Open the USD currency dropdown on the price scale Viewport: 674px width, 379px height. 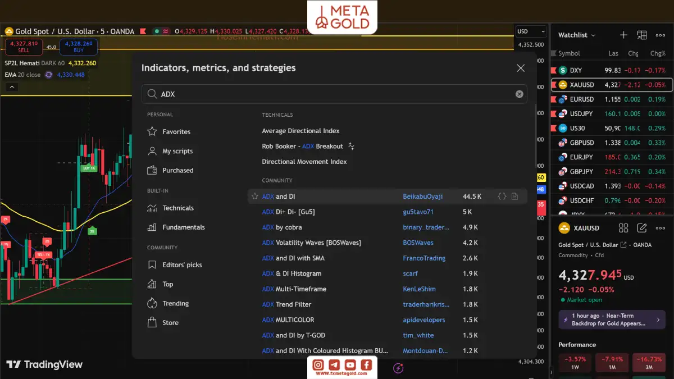[531, 31]
